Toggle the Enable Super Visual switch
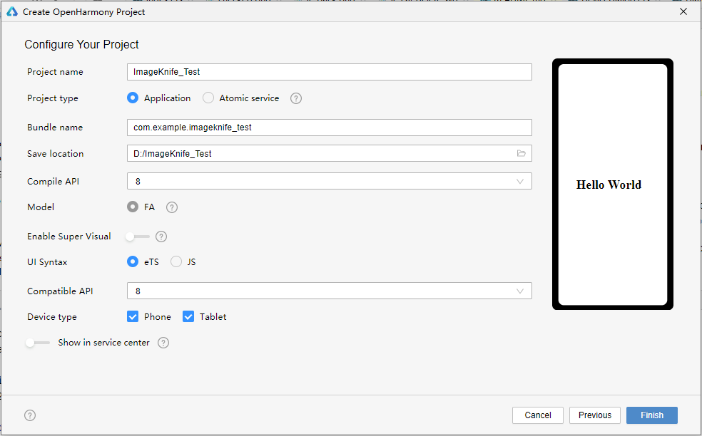Viewport: 702px width, 436px height. 137,237
